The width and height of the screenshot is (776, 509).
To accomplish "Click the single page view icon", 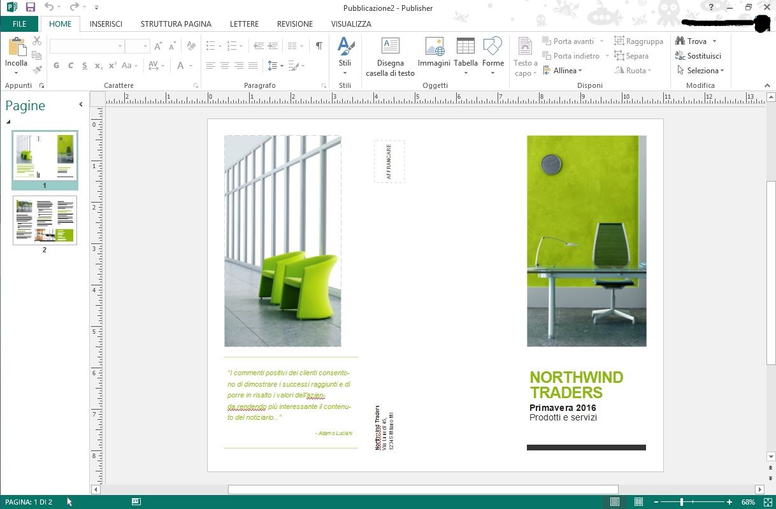I will point(615,502).
